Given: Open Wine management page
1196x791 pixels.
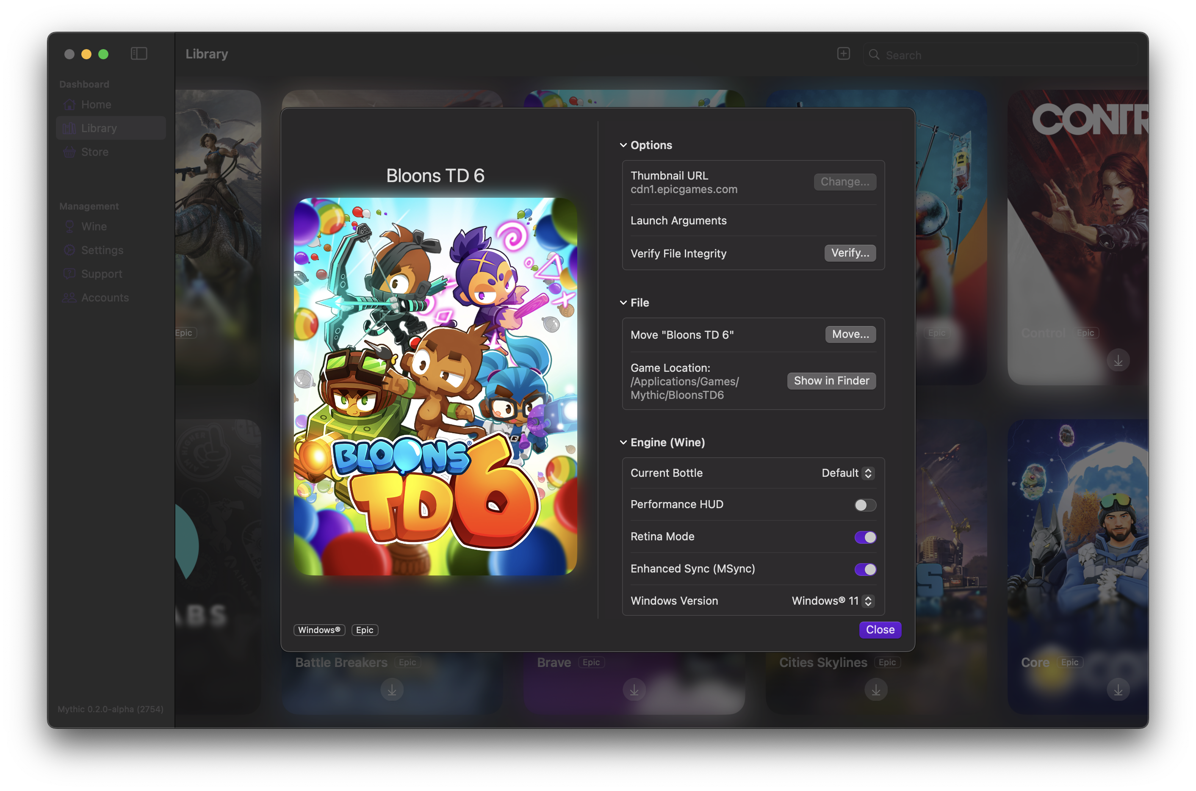Looking at the screenshot, I should coord(111,227).
